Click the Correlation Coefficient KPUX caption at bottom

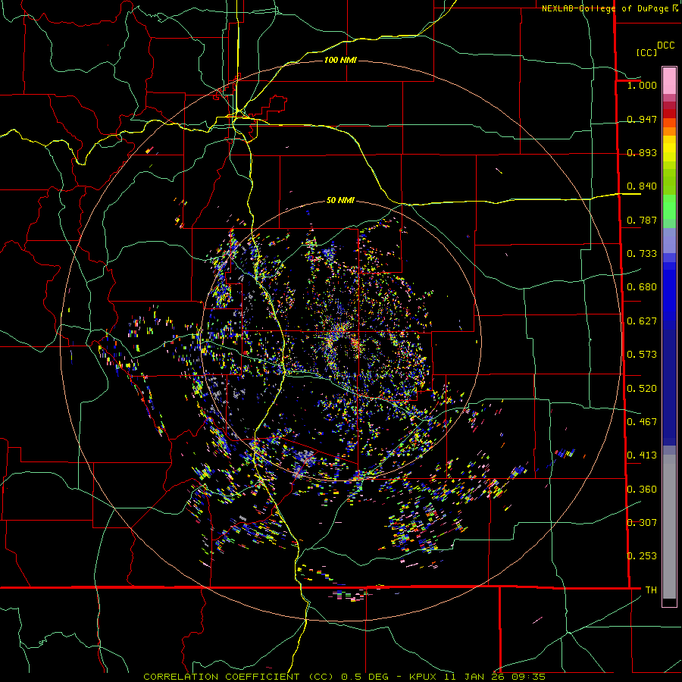tap(344, 677)
